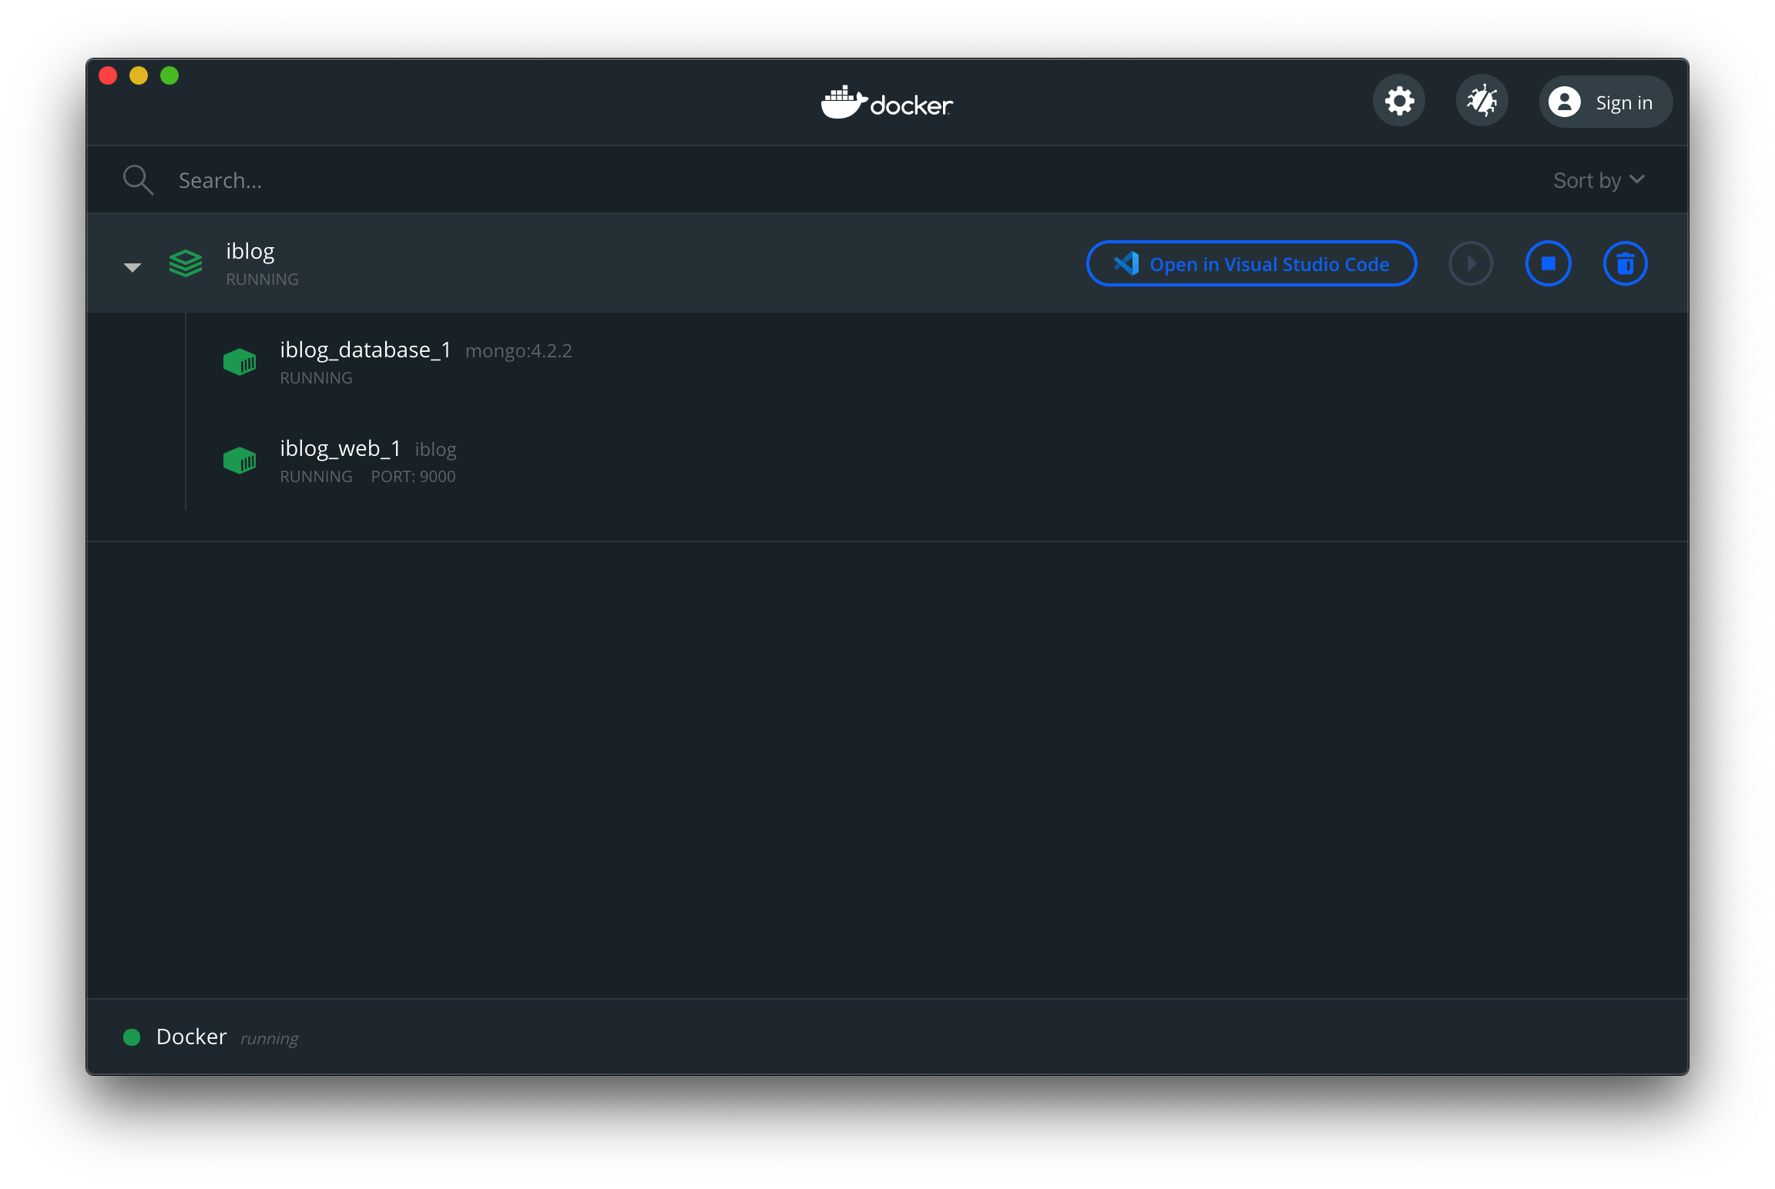Image resolution: width=1775 pixels, height=1189 pixels.
Task: Click the mongo:4.2.2 image label
Action: click(x=518, y=351)
